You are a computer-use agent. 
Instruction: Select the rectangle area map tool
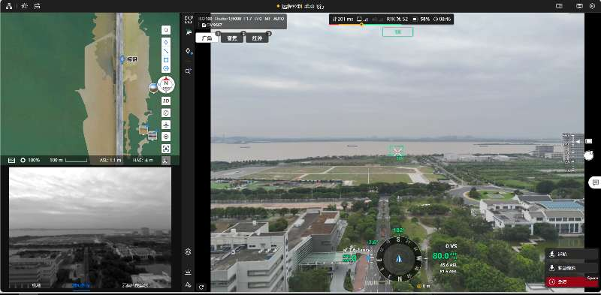point(166,60)
